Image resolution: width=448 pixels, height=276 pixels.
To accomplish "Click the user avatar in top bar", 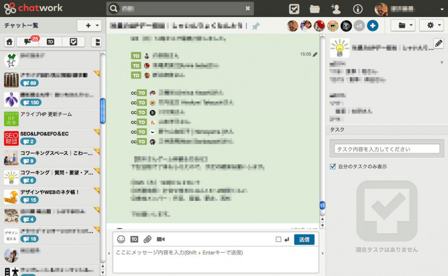I will (381, 9).
